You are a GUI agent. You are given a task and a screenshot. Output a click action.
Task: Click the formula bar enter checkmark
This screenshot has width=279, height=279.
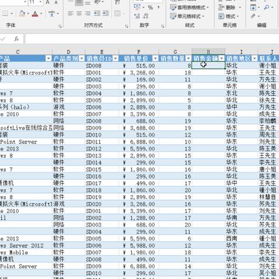coord(3,39)
